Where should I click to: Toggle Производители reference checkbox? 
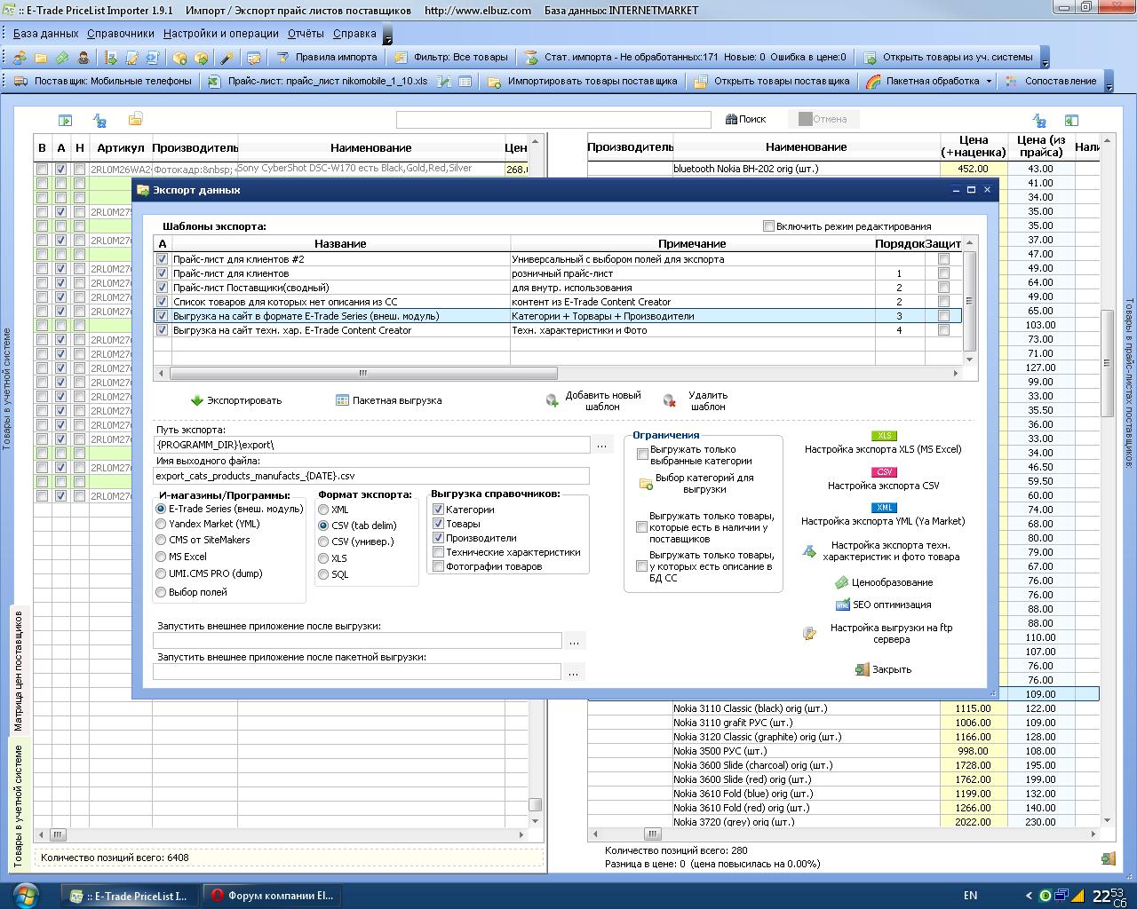pyautogui.click(x=438, y=538)
